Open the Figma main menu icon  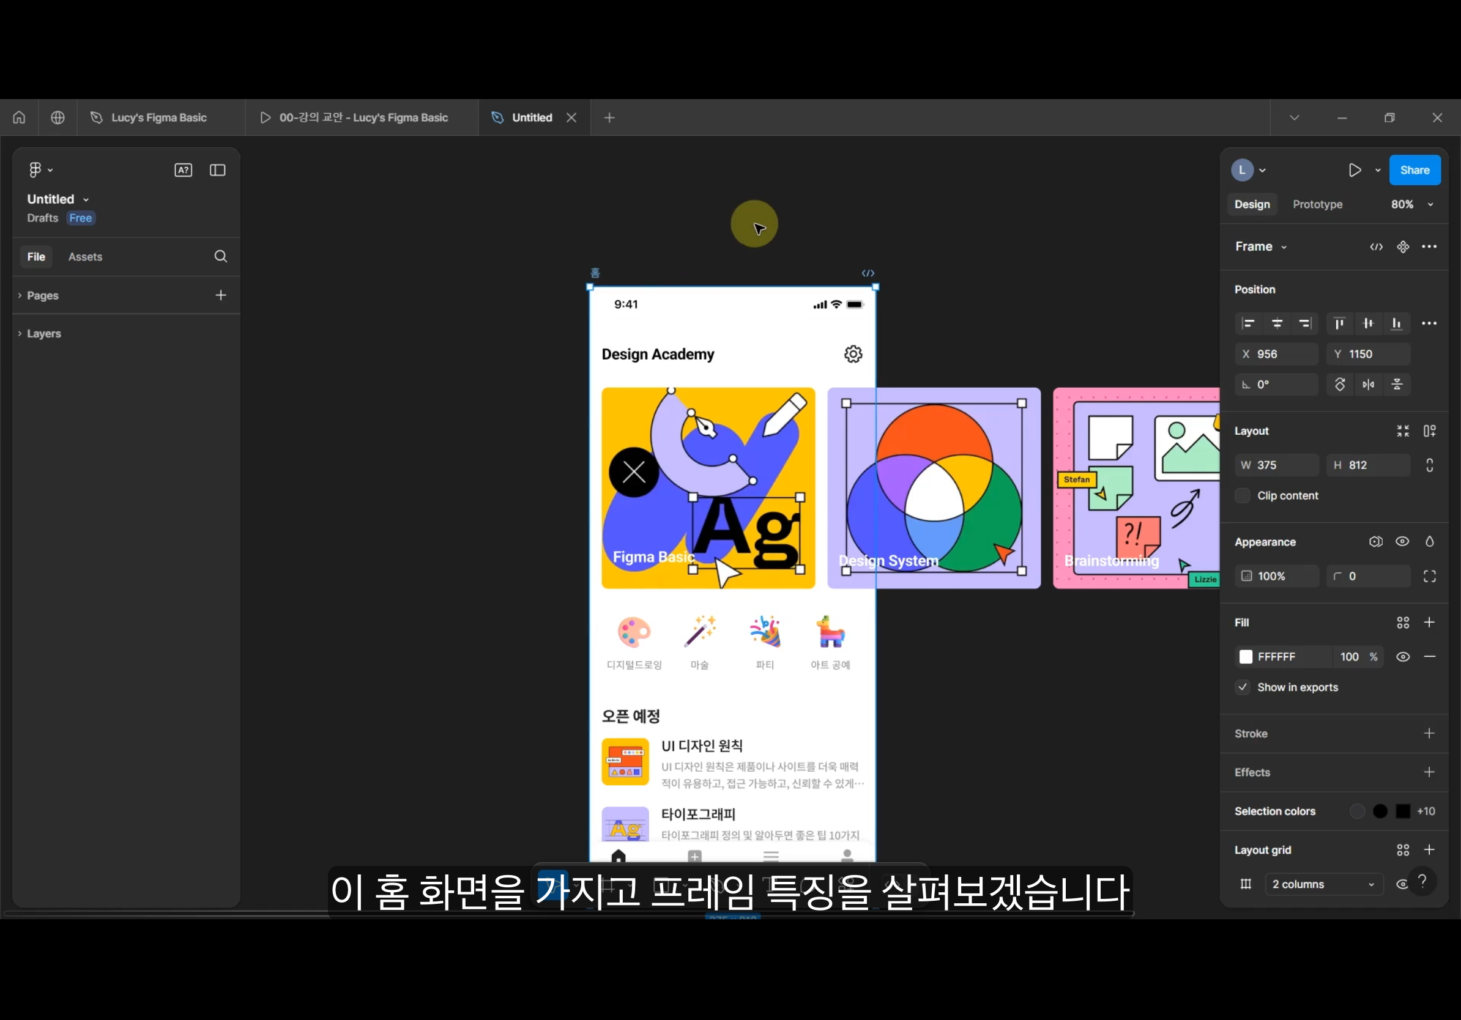point(35,170)
